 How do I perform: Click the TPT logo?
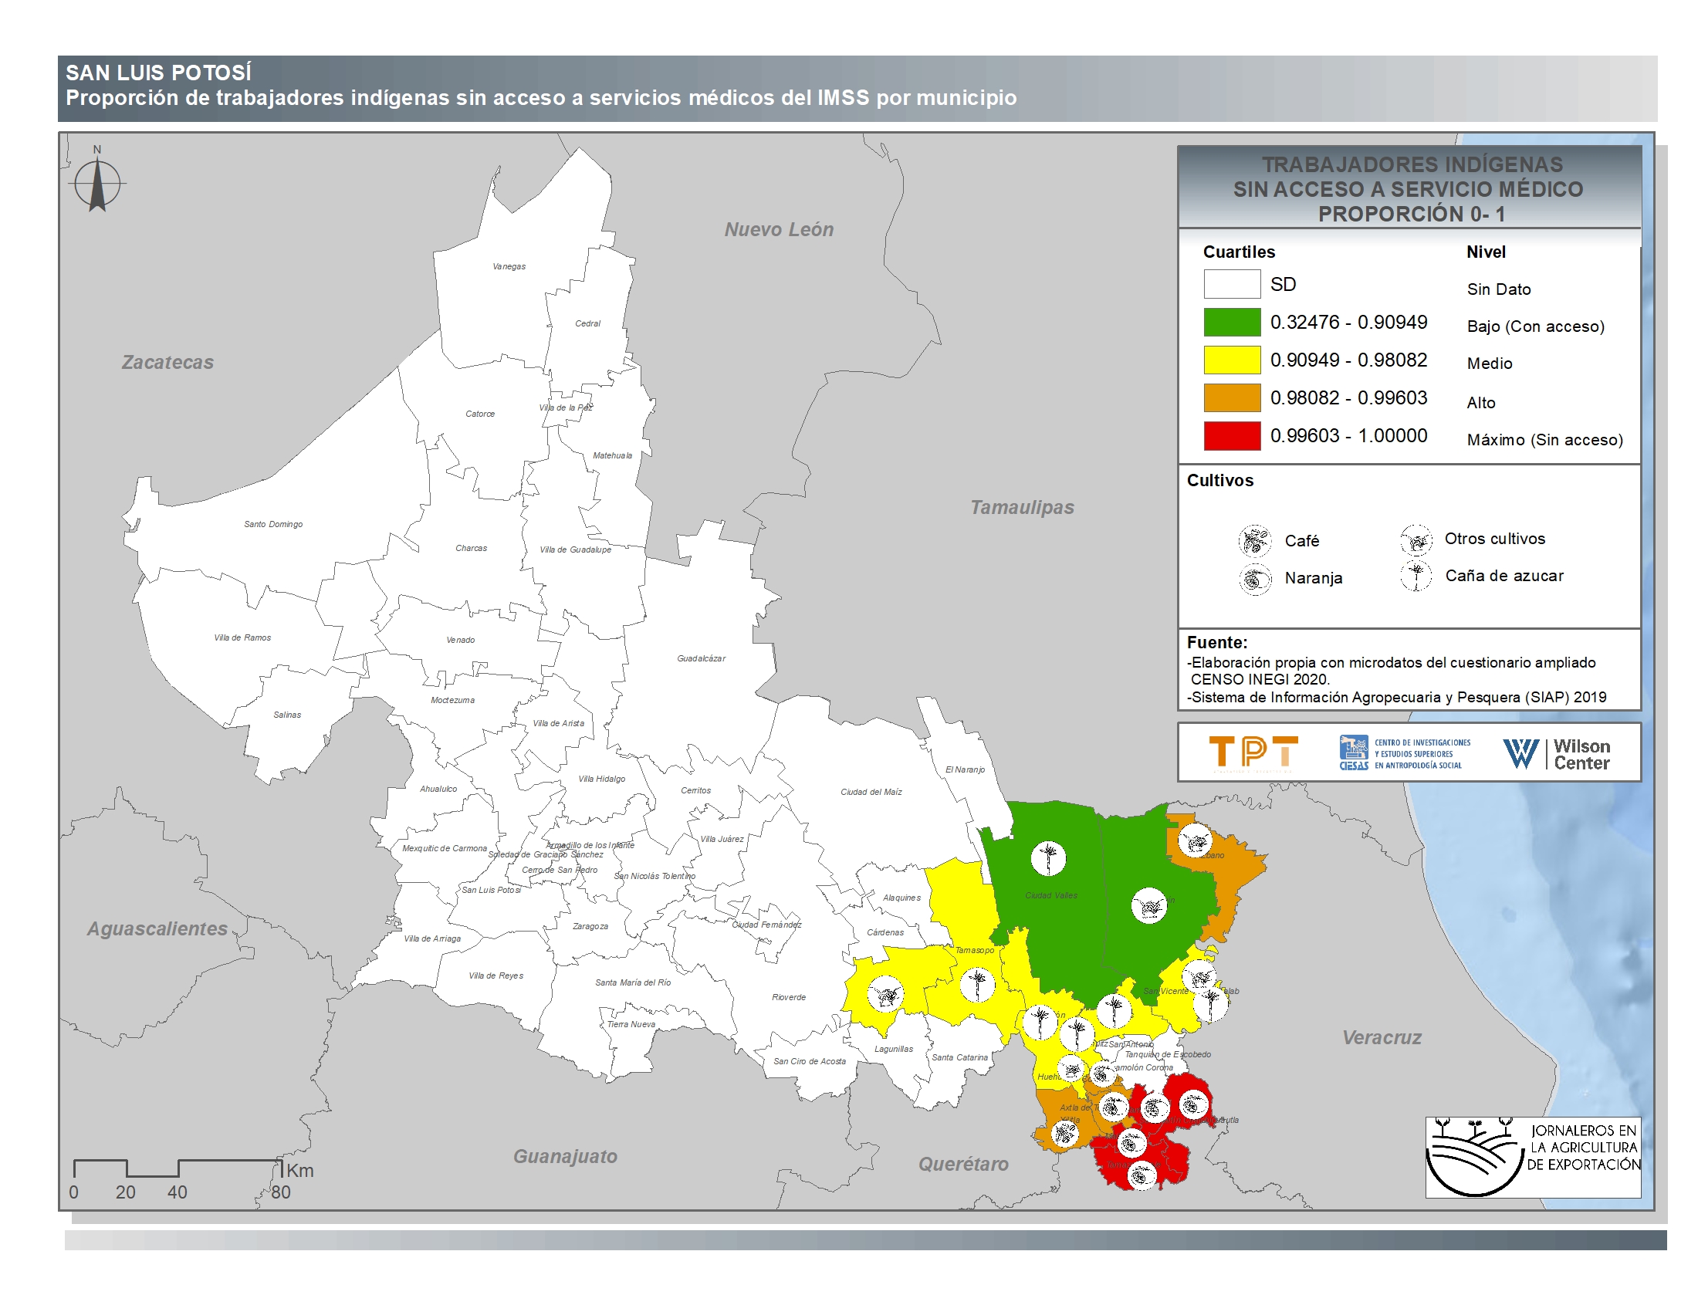tap(1253, 752)
